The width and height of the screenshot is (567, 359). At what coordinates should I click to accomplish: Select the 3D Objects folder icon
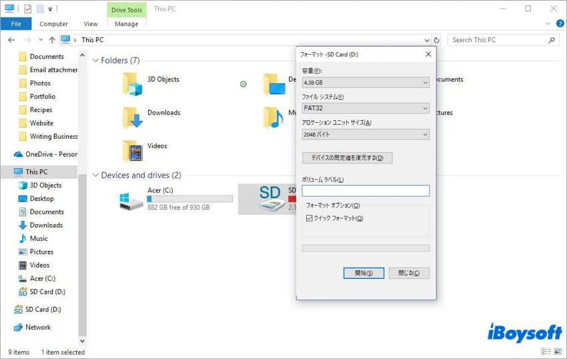pyautogui.click(x=132, y=84)
